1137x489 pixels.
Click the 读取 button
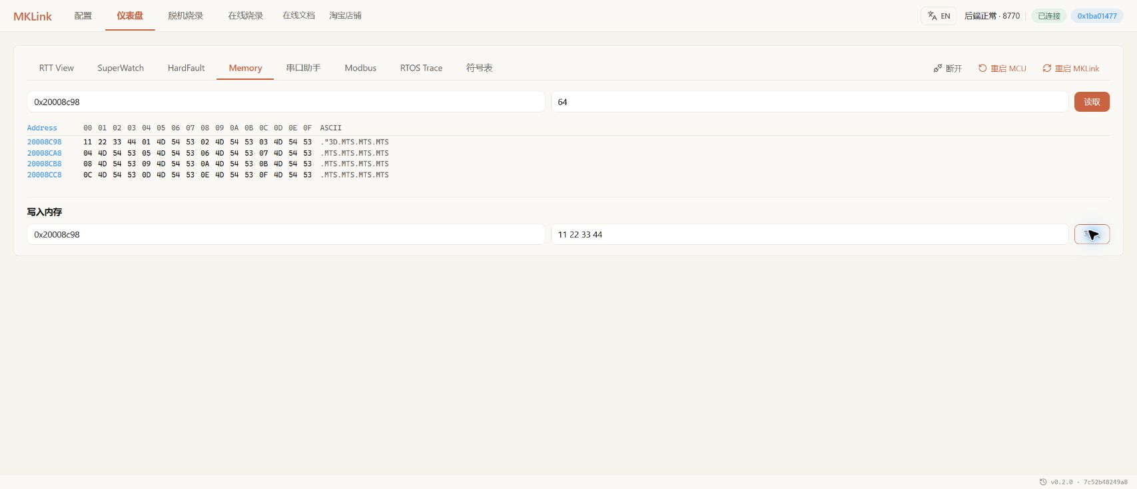1092,102
